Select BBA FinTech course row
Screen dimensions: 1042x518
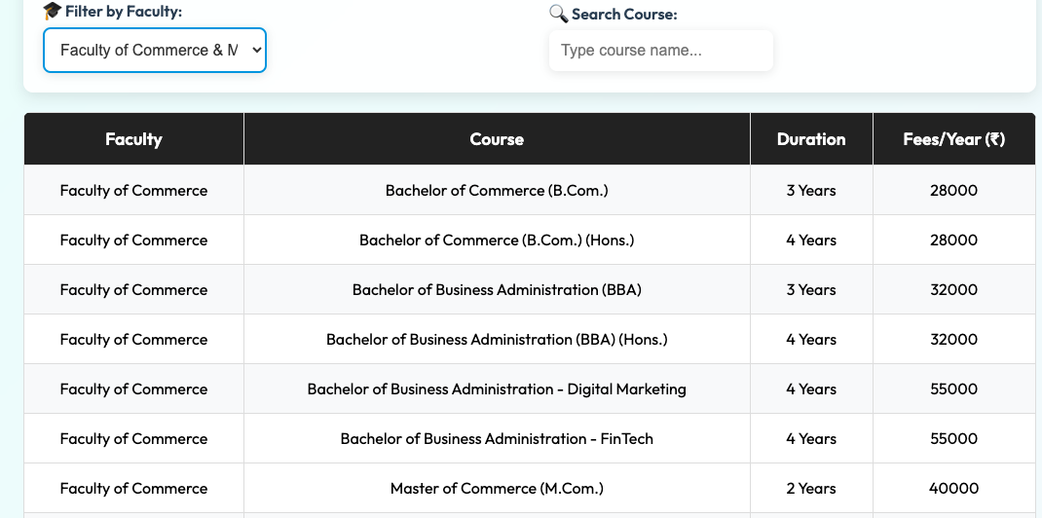coord(530,438)
